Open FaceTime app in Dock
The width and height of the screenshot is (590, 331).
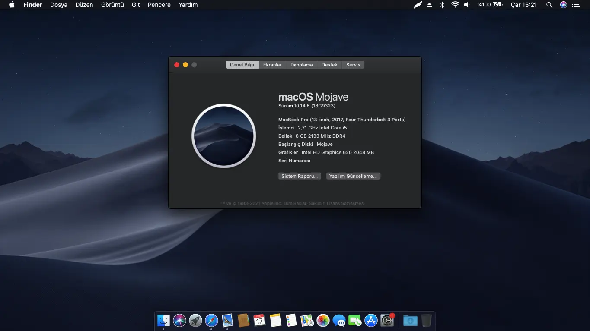point(355,320)
